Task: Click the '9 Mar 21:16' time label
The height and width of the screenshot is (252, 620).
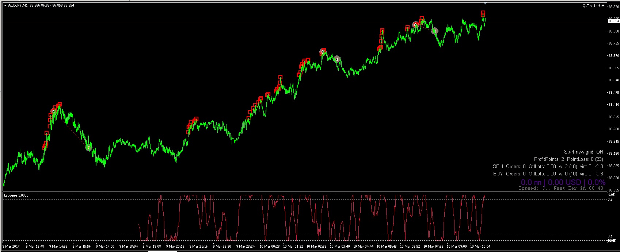Action: pos(198,247)
